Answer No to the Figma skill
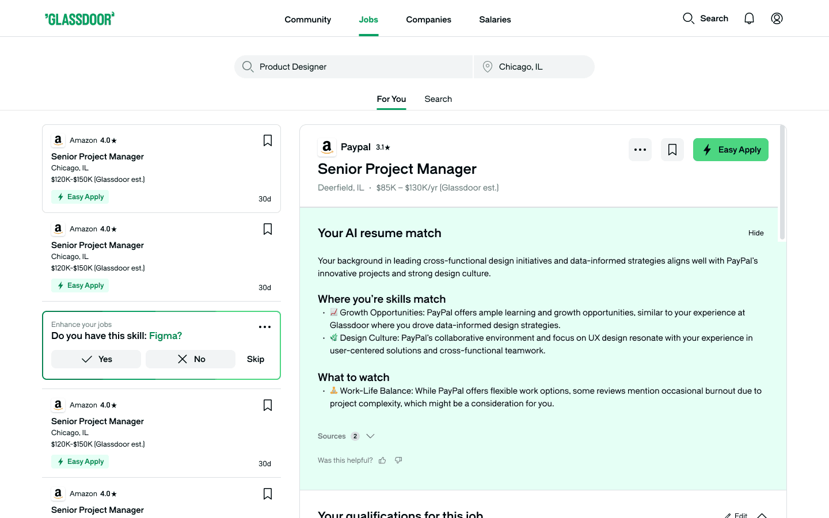Viewport: 829px width, 518px height. [191, 359]
